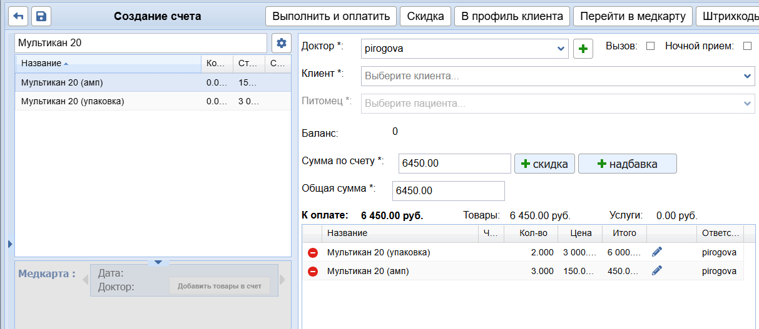Click the save floppy disk icon
This screenshot has height=329, width=759.
point(41,16)
